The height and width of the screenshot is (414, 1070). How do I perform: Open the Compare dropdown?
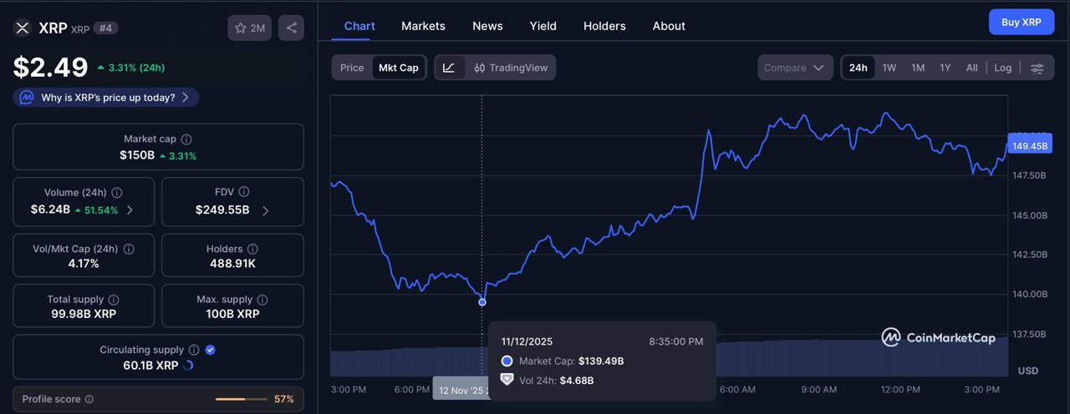795,68
